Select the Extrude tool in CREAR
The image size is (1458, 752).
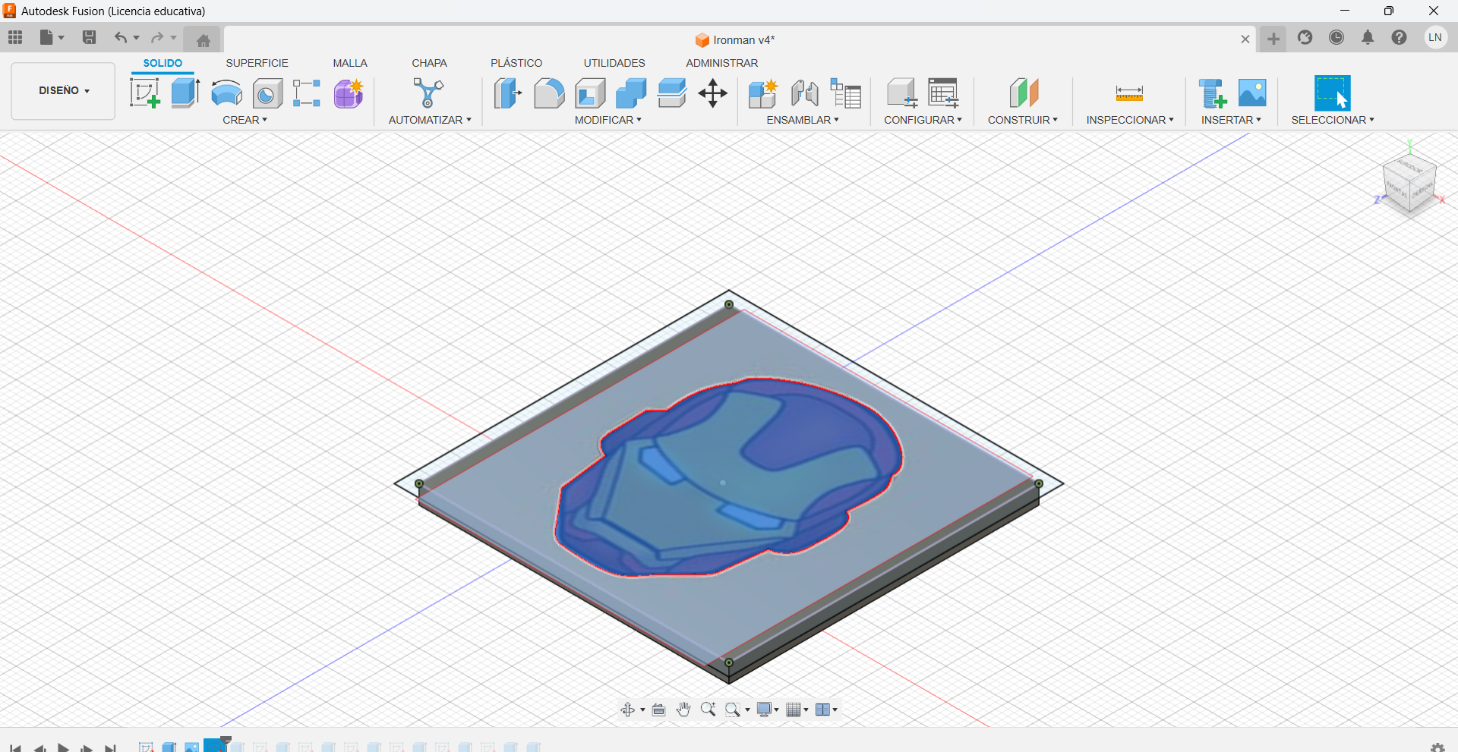pos(185,93)
